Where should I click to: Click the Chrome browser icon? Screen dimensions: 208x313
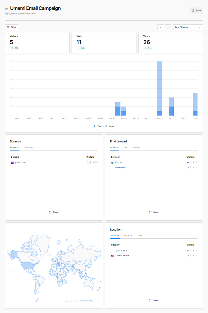[112, 162]
